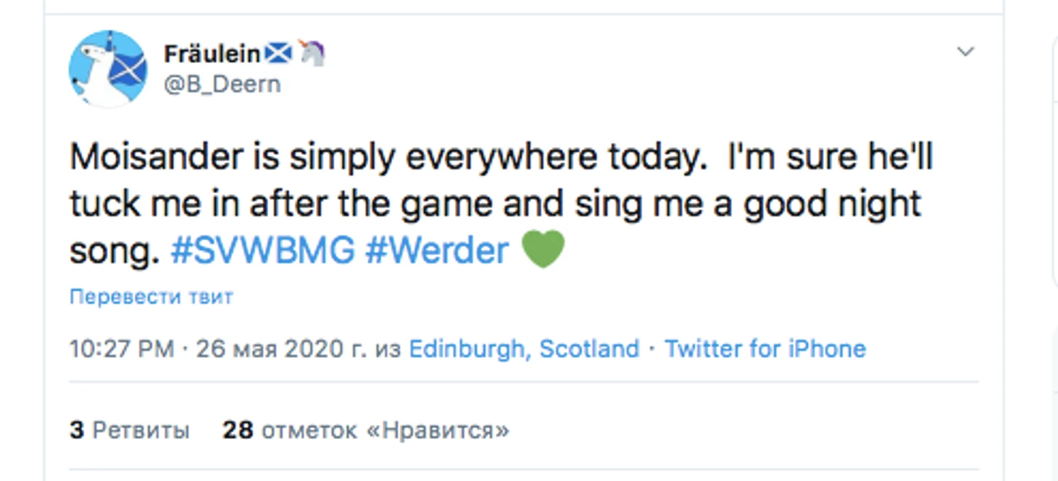Click the Перевести твит translate link

point(151,297)
